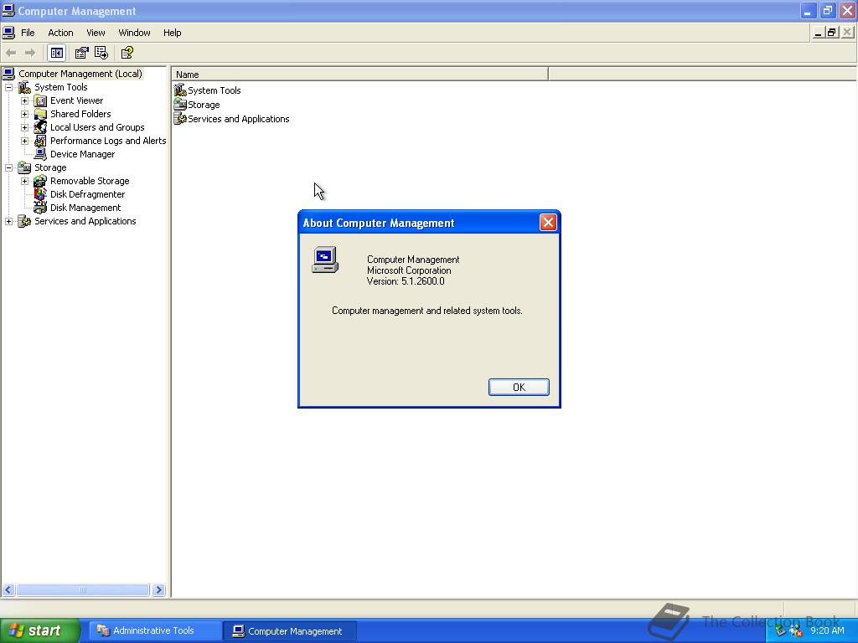
Task: Select Shared Folders icon in tree
Action: [x=40, y=114]
